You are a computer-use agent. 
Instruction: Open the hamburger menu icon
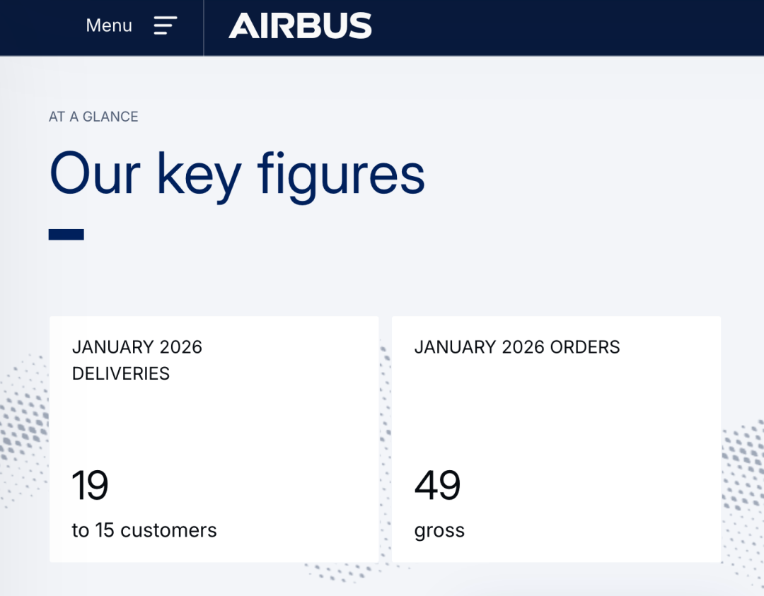(166, 26)
